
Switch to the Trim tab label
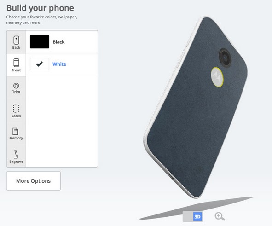pos(16,92)
